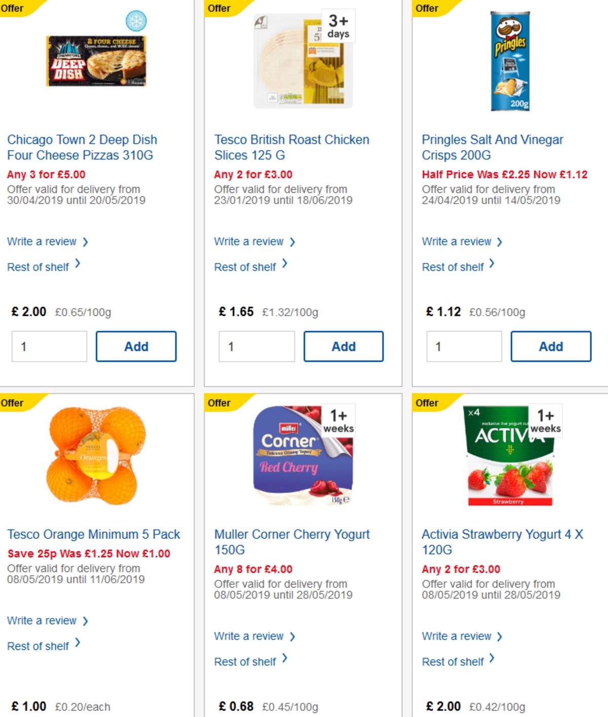Expand 'Rest of shelf' under Pringles crisps

[x=452, y=267]
